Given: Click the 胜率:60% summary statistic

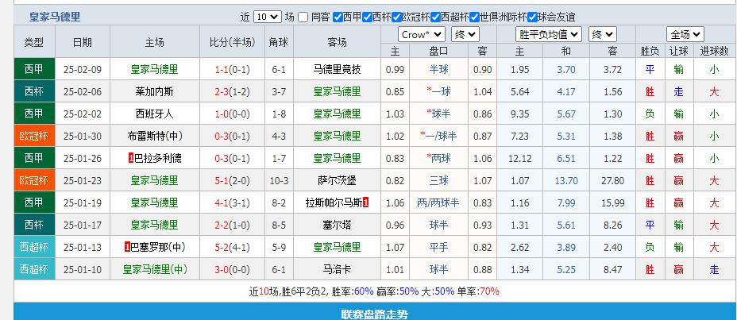Looking at the screenshot, I should tap(353, 291).
